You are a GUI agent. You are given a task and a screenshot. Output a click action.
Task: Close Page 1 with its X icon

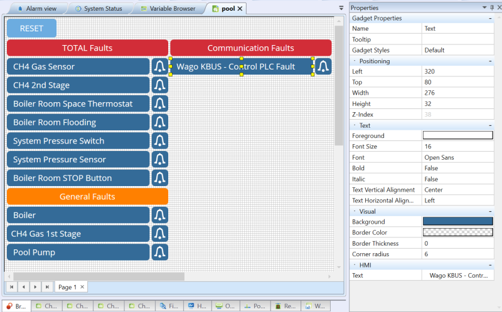(82, 287)
